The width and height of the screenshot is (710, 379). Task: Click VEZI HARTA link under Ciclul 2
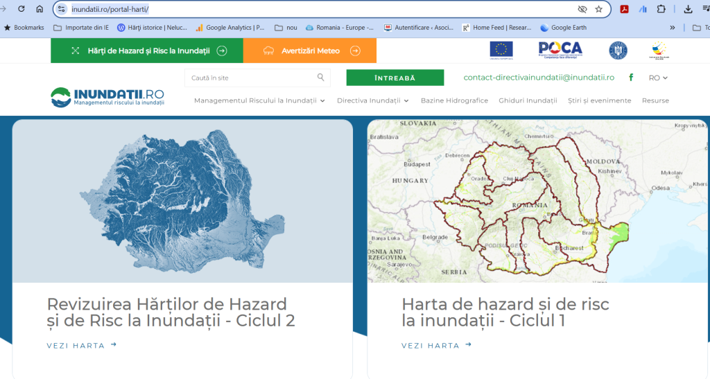[x=81, y=345]
